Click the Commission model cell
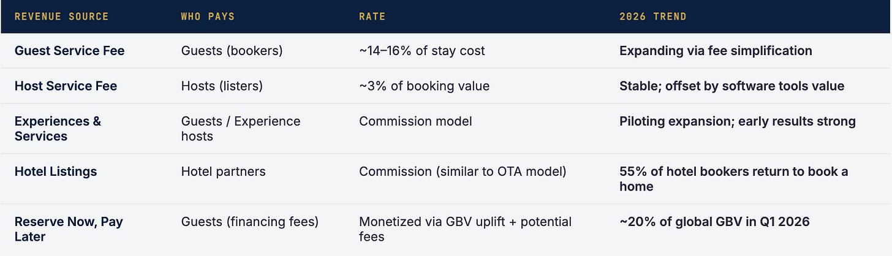The image size is (892, 256). 416,121
